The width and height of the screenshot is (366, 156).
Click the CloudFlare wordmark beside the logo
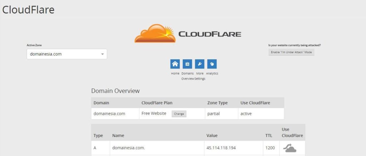209,35
